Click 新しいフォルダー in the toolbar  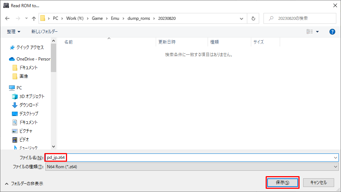point(44,32)
